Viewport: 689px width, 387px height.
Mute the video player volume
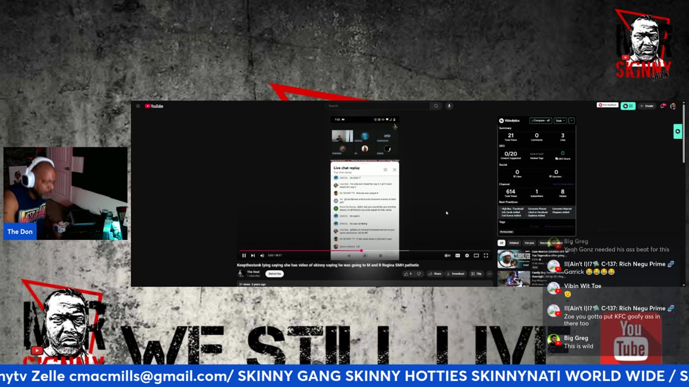coord(262,255)
